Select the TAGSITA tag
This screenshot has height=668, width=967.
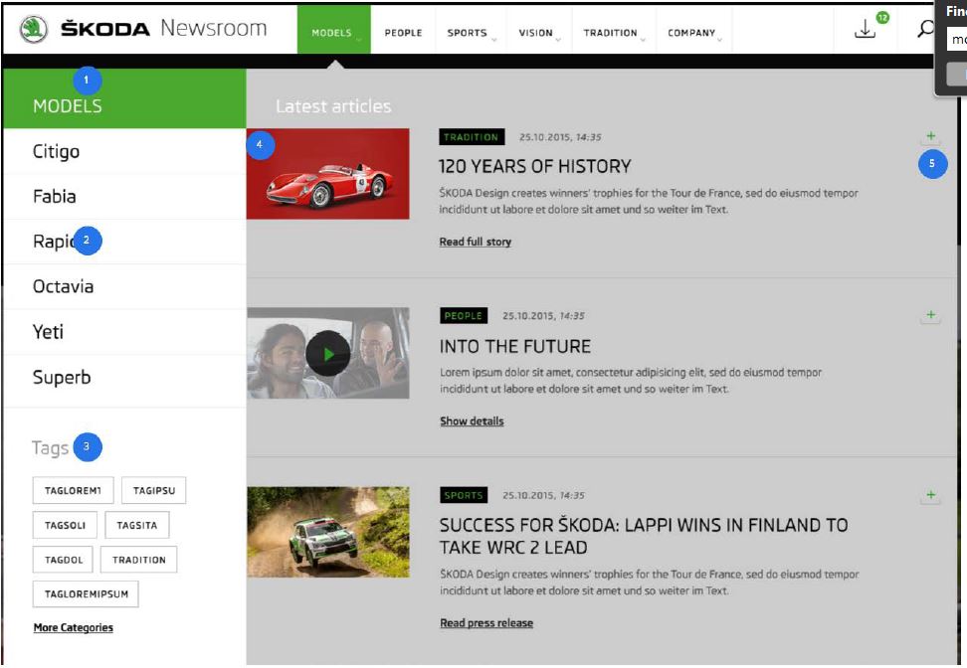[x=137, y=525]
